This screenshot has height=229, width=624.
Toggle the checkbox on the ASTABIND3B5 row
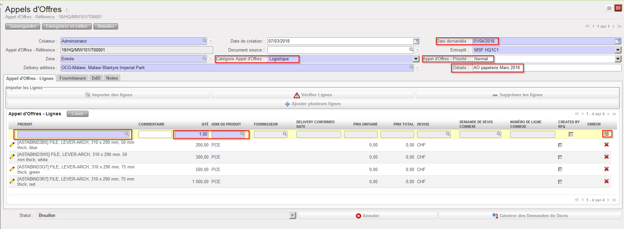pos(560,145)
